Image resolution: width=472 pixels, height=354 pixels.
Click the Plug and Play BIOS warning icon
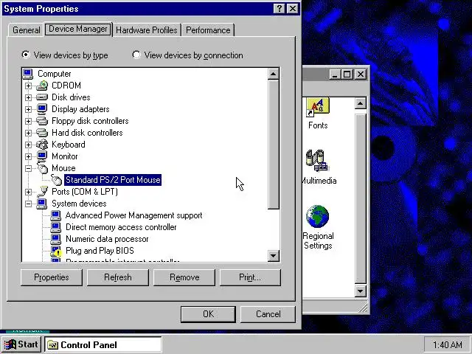coord(56,251)
